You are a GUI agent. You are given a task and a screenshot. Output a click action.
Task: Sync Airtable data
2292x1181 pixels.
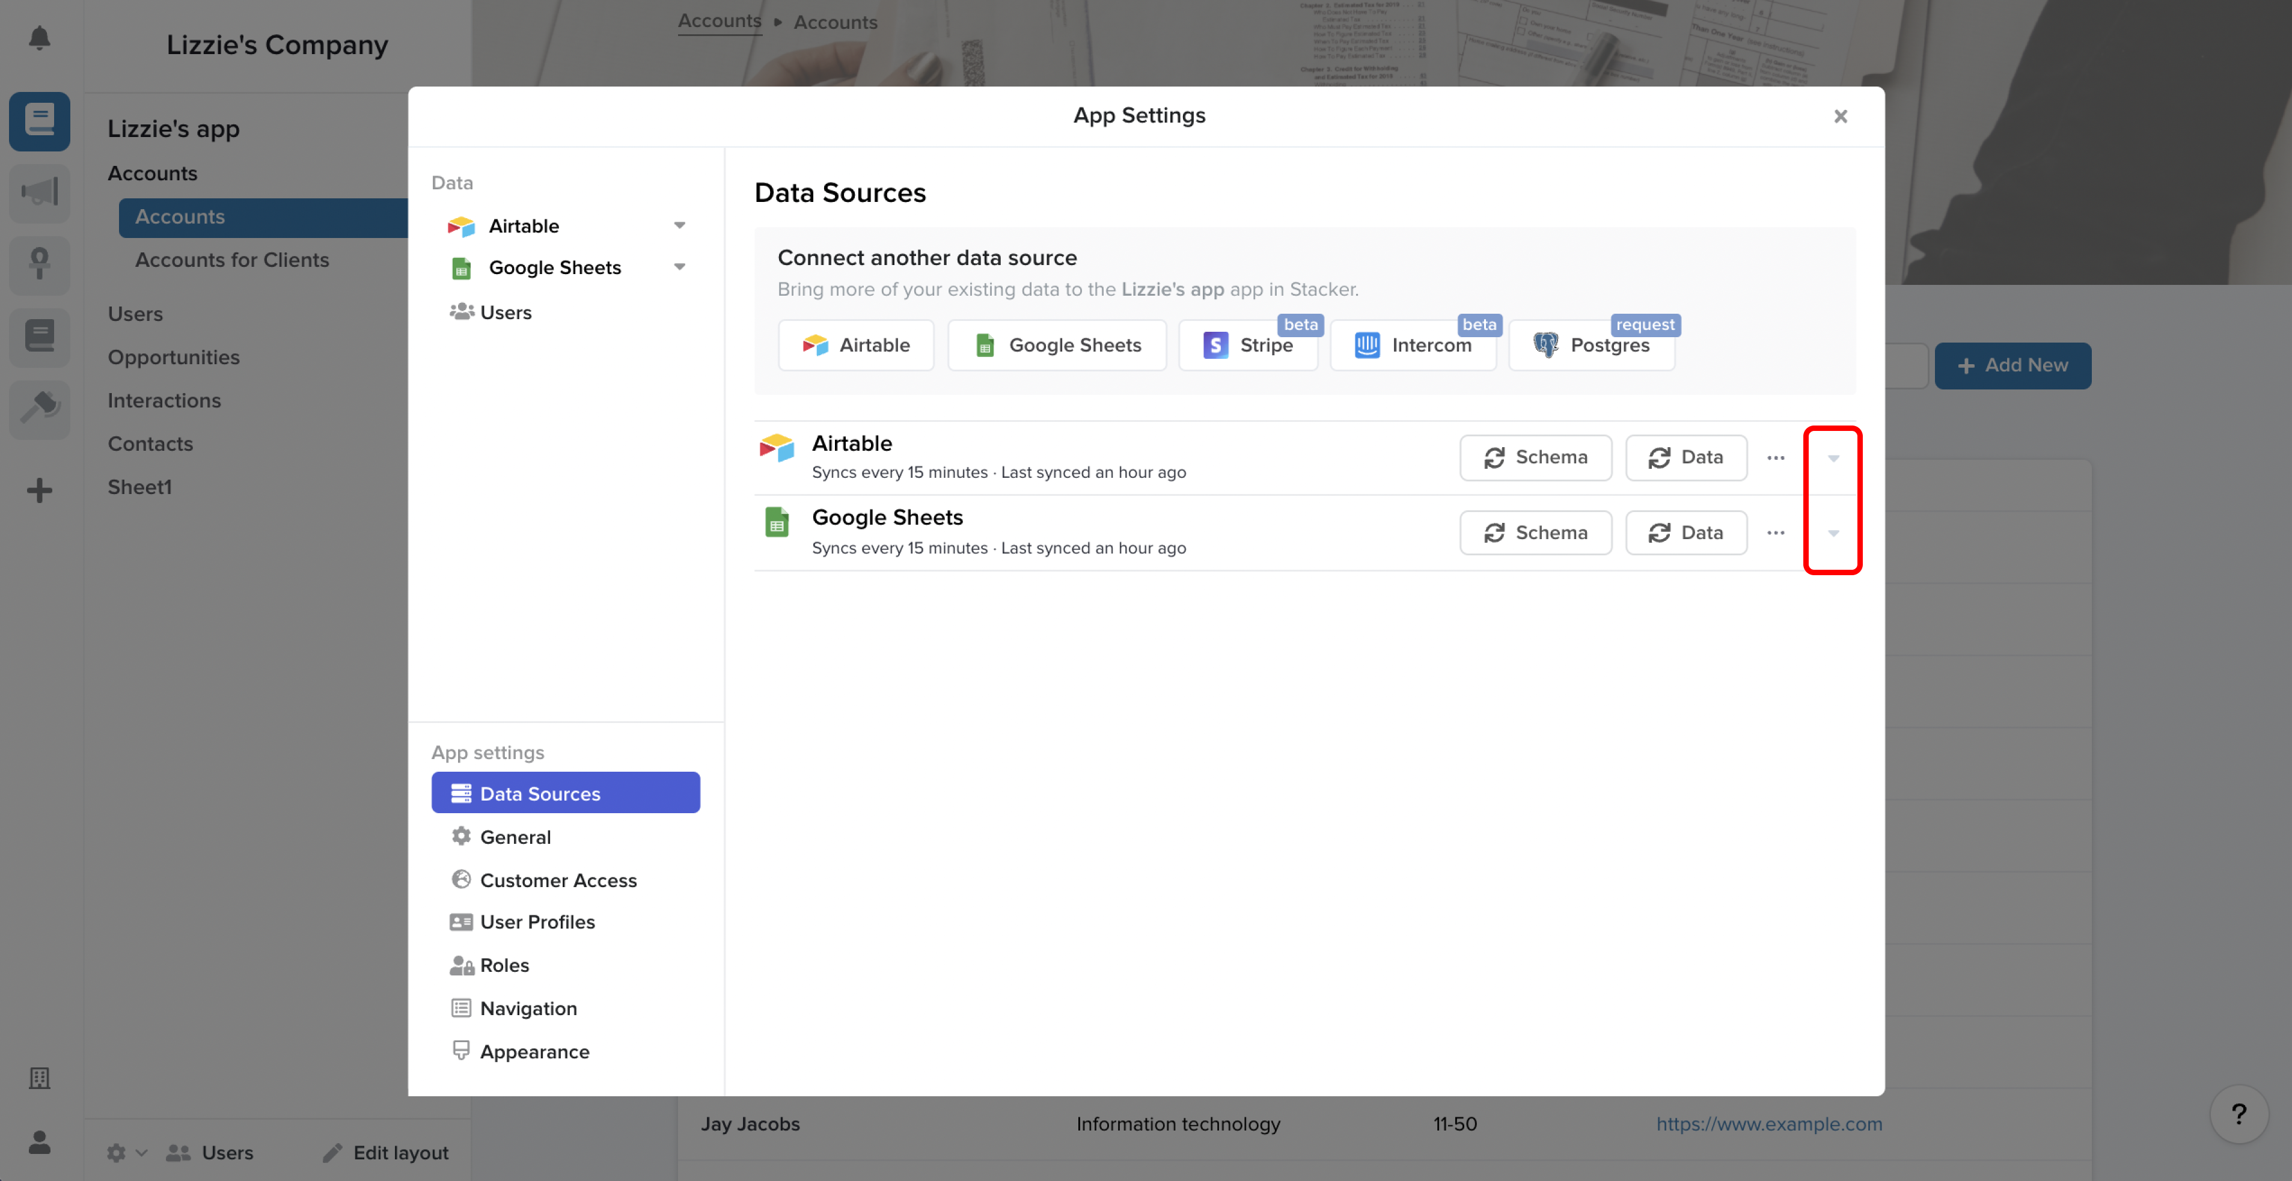[x=1686, y=457]
